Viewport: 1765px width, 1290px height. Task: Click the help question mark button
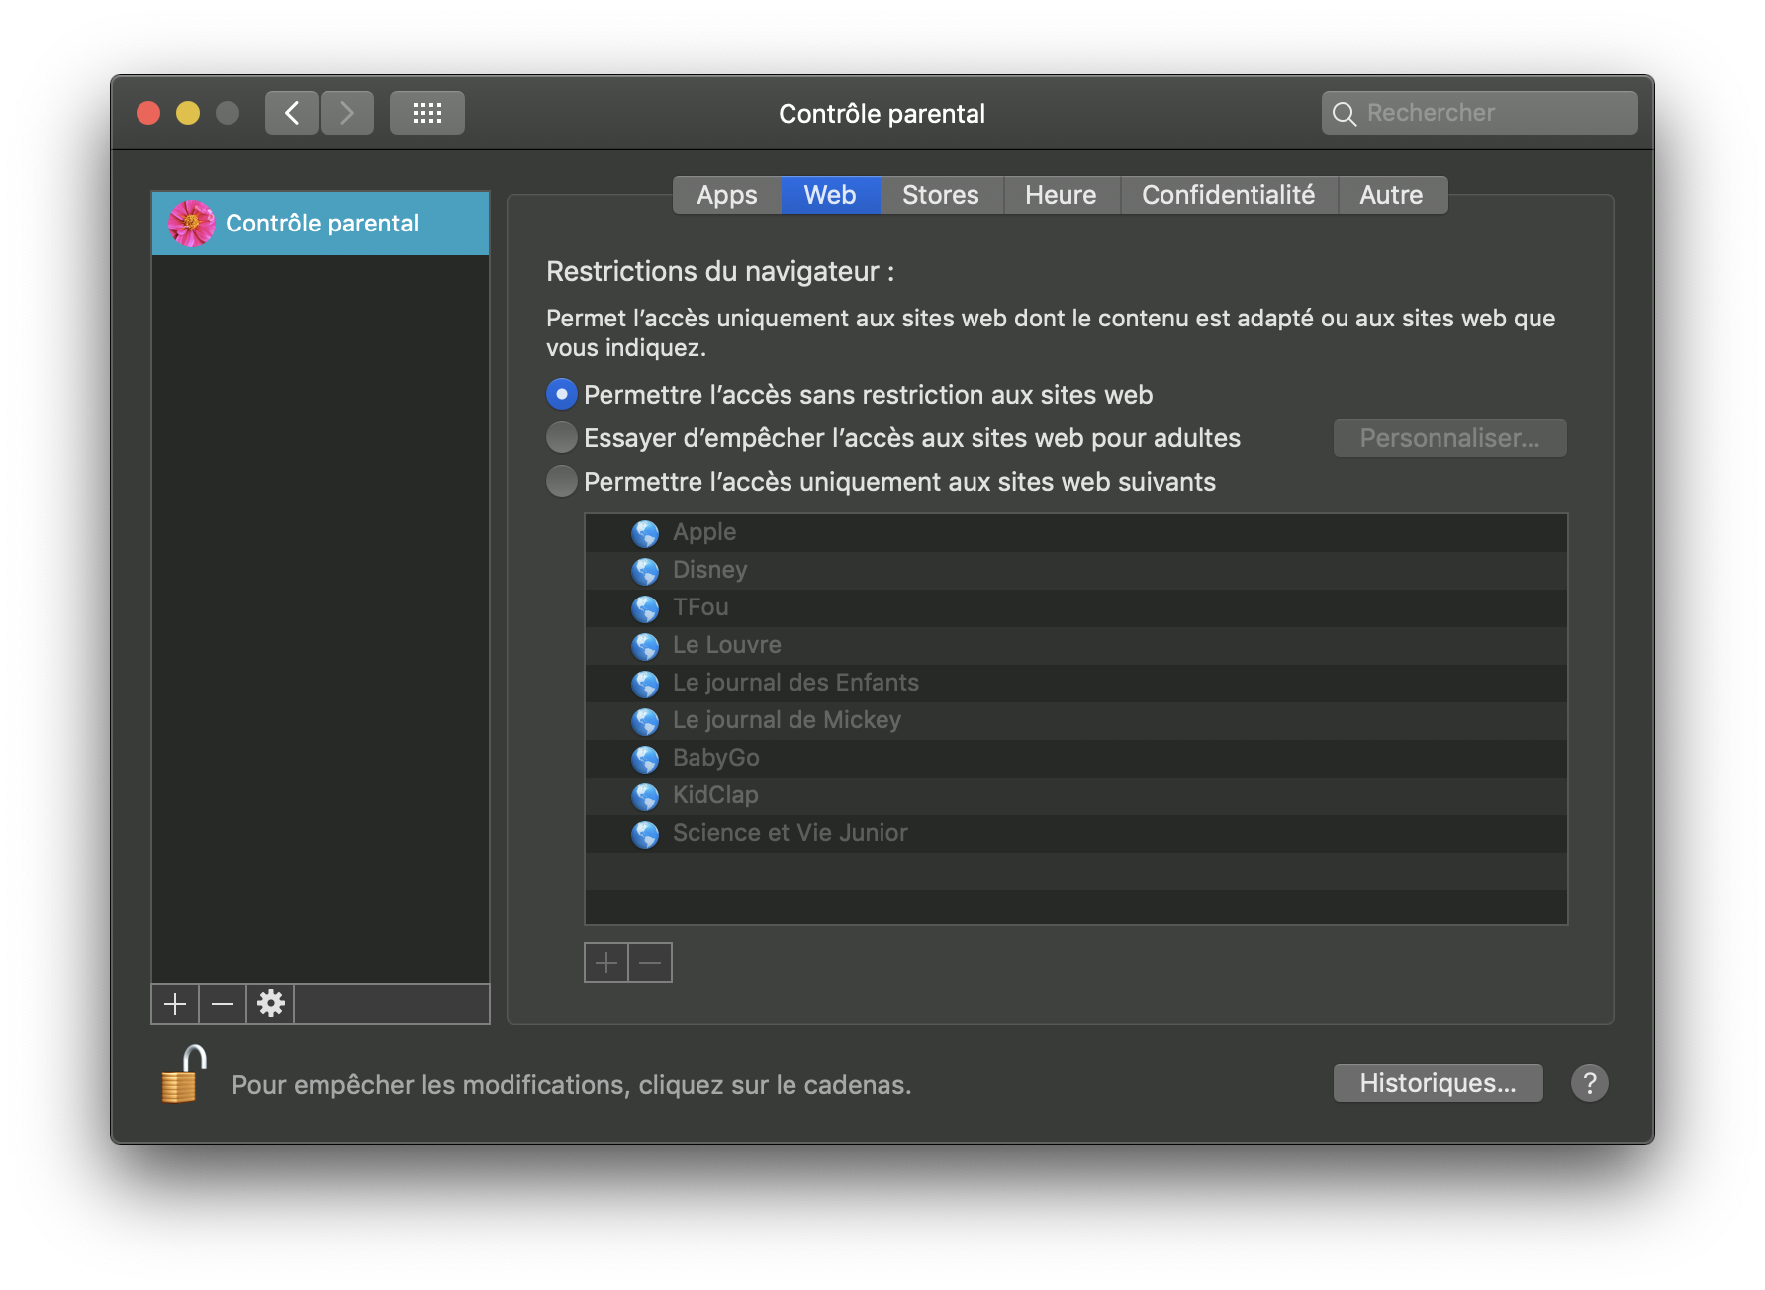coord(1589,1083)
